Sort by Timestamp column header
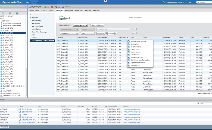Screen dimensions: 212x130 tap(170, 38)
